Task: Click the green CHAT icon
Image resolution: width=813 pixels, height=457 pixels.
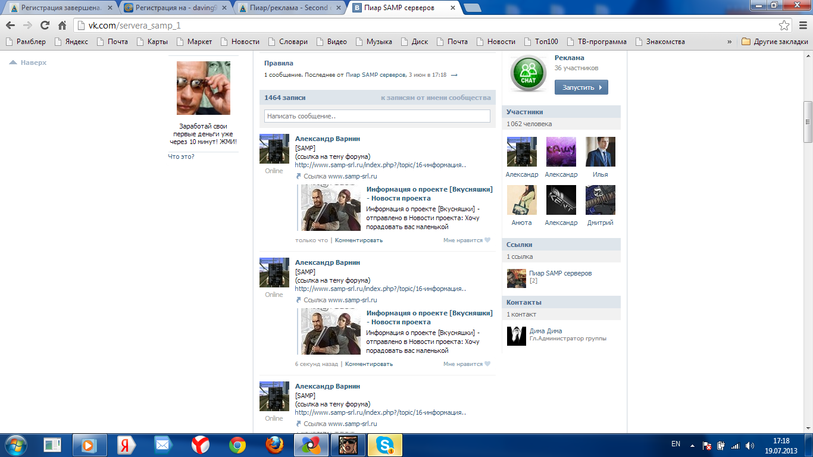Action: (528, 74)
